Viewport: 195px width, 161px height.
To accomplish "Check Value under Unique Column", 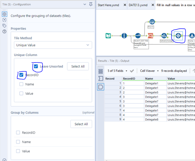I will [x=21, y=93].
